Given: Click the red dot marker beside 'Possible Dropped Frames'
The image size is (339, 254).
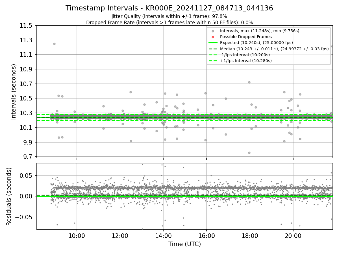Looking at the screenshot, I should 213,37.
